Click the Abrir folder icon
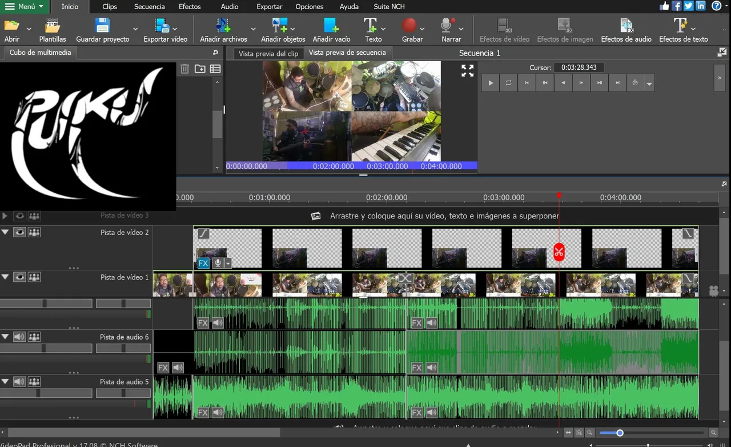The width and height of the screenshot is (731, 447). coord(11,26)
